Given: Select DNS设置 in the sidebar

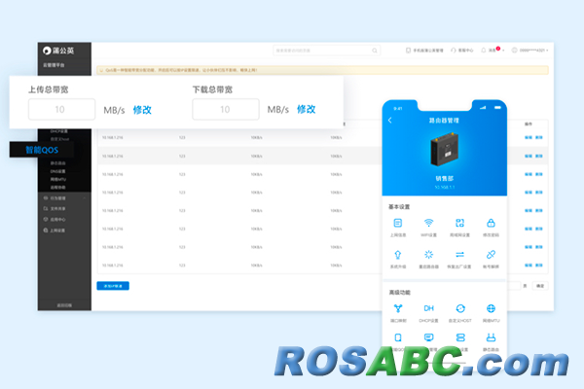Looking at the screenshot, I should click(58, 171).
